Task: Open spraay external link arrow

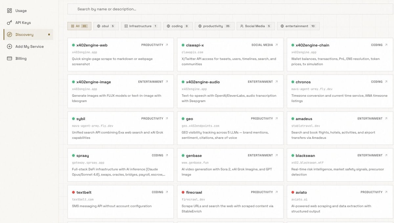Action: (167, 155)
